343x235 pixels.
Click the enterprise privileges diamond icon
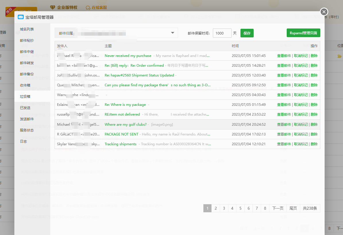click(x=53, y=7)
